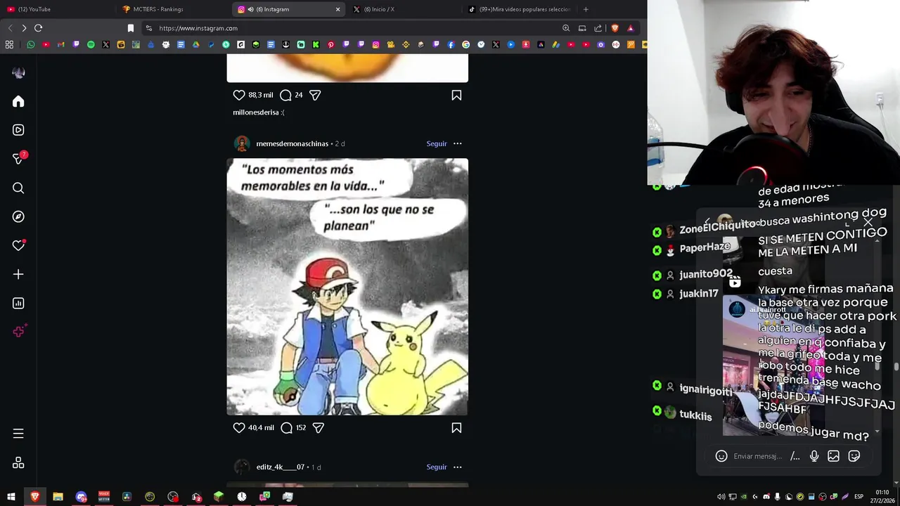Open Messages icon with red badge

click(x=19, y=158)
